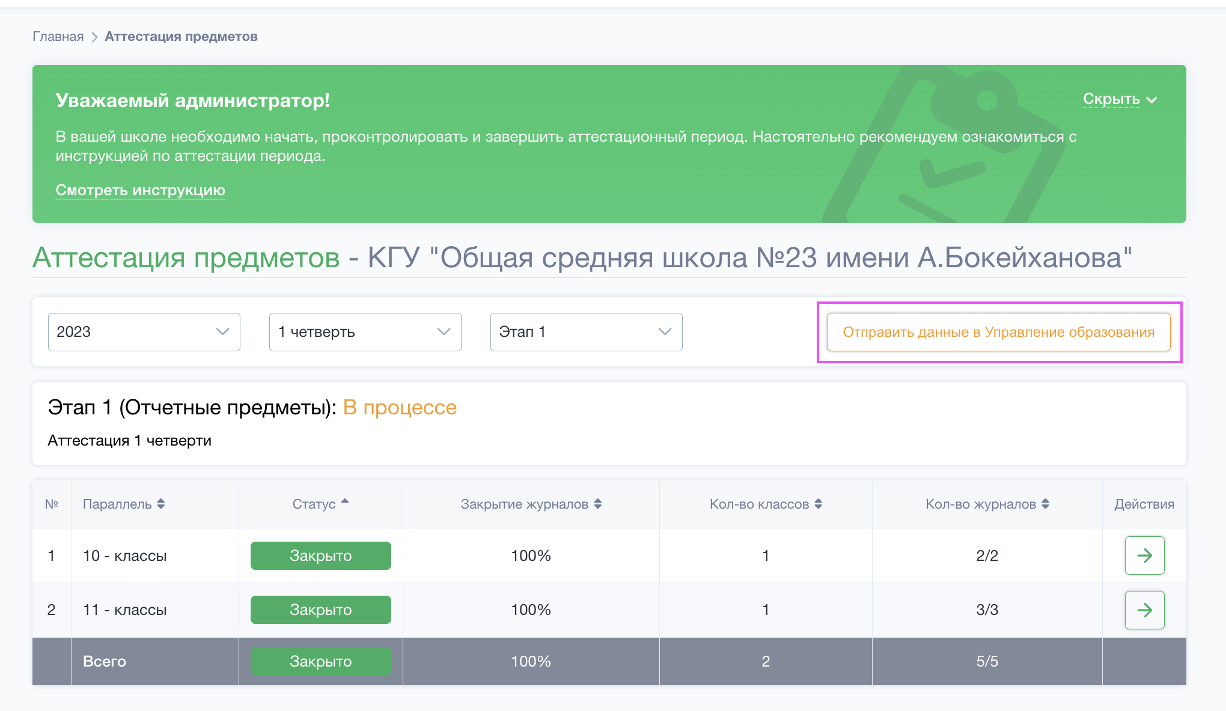Image resolution: width=1226 pixels, height=711 pixels.
Task: Sort by Кол-во журналов column
Action: click(987, 504)
